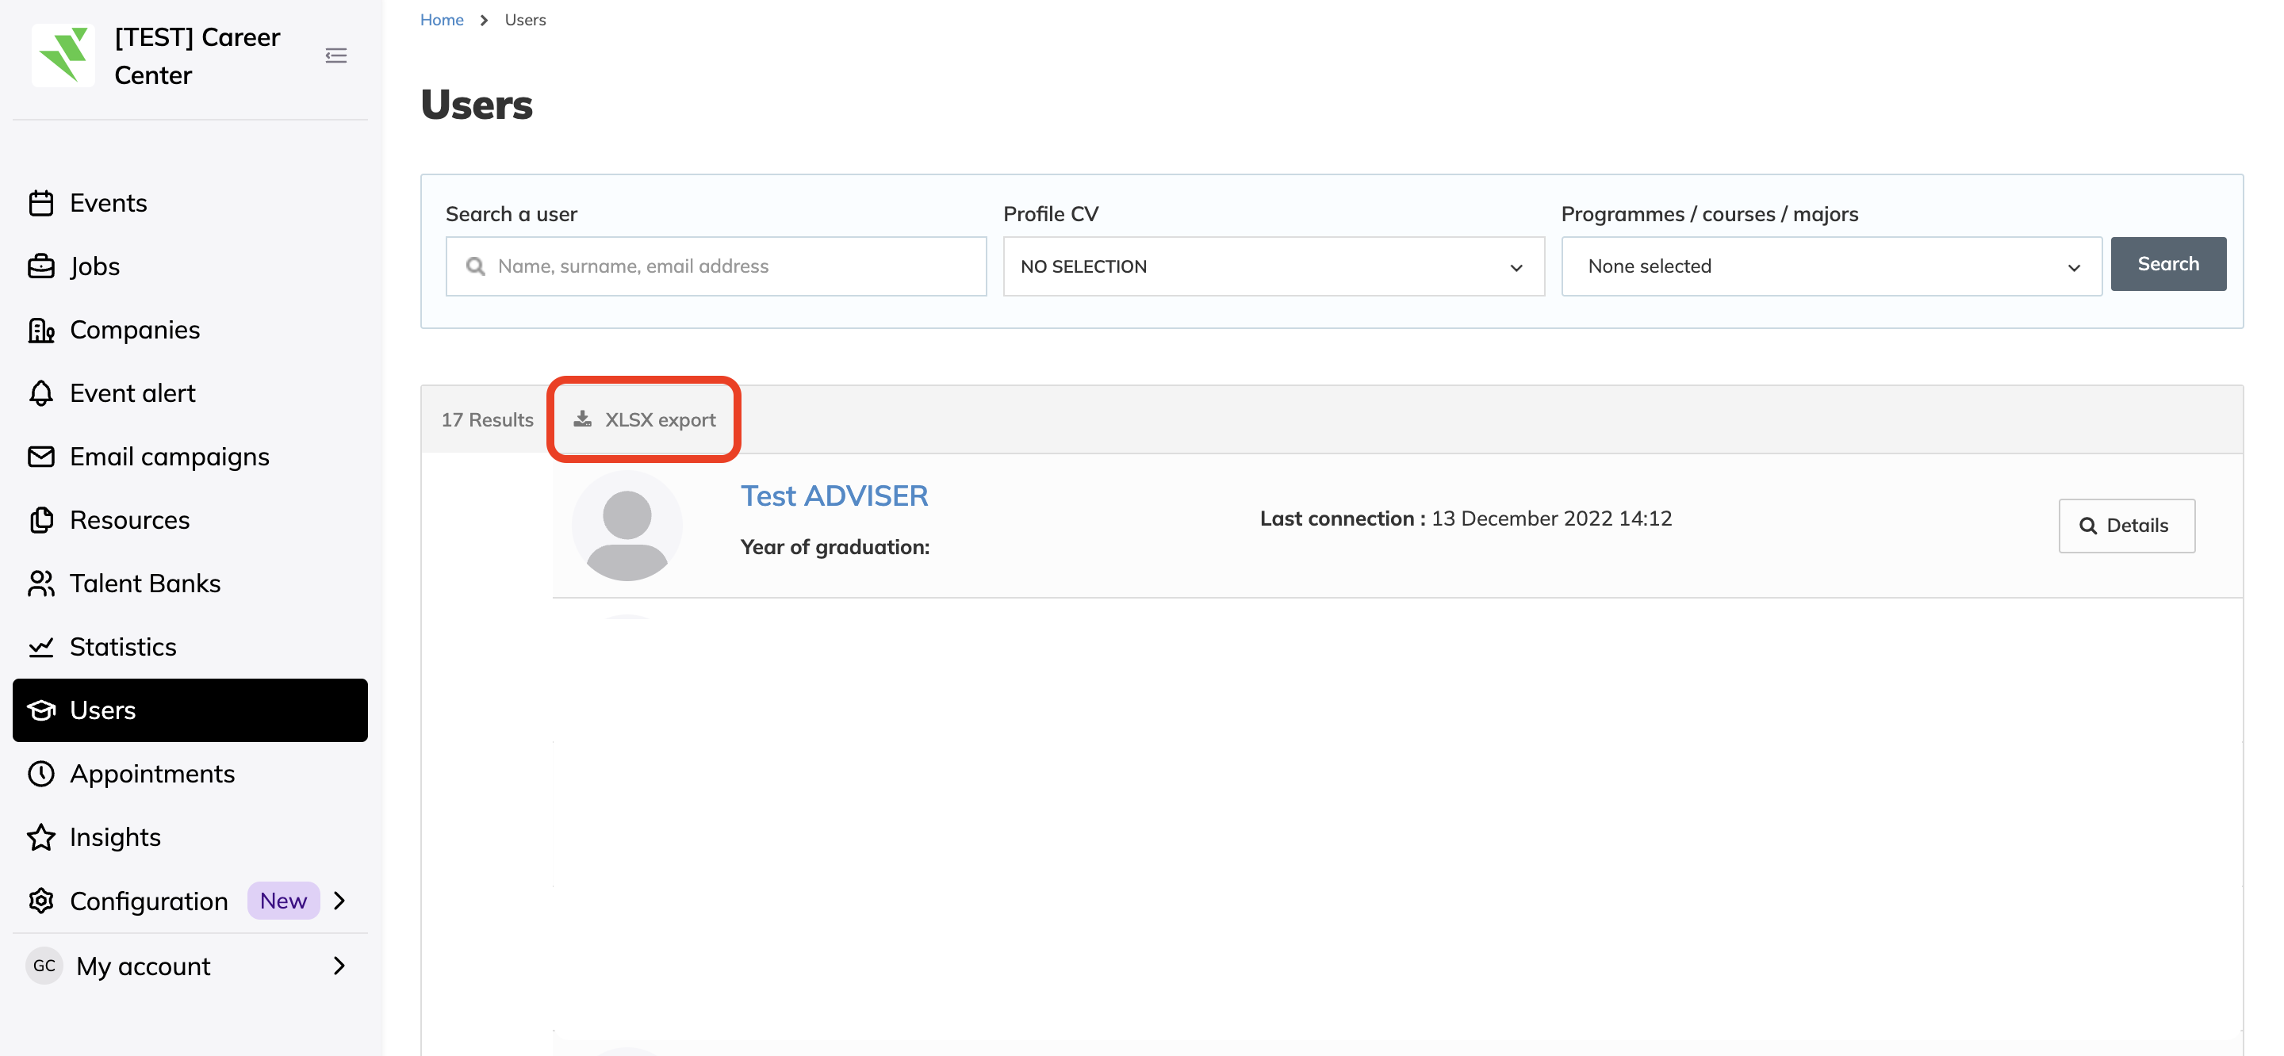
Task: Click the Statistics chart icon
Action: point(40,647)
